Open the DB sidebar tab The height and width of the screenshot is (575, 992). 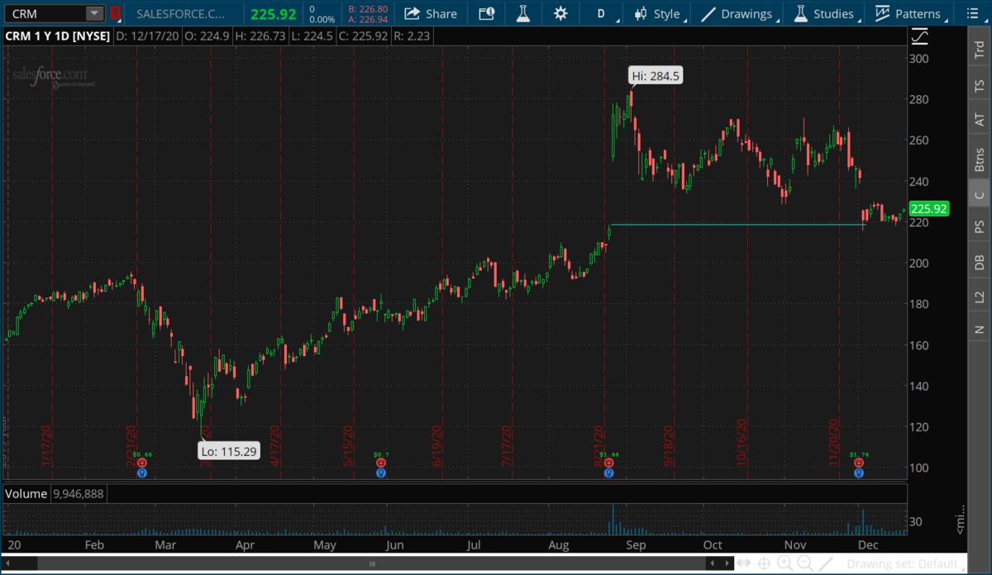[x=980, y=262]
